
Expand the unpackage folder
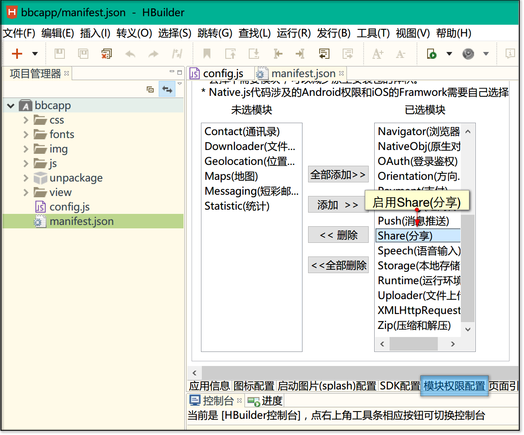point(26,178)
